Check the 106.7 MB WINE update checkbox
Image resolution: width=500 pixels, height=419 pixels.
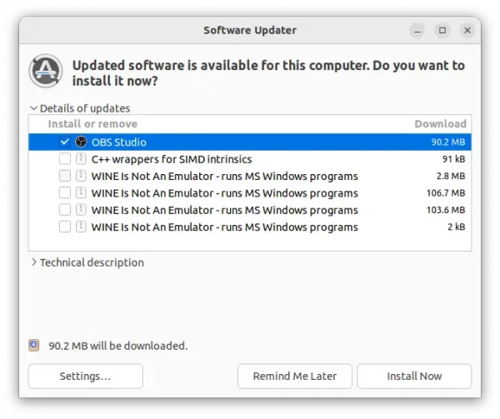point(65,193)
